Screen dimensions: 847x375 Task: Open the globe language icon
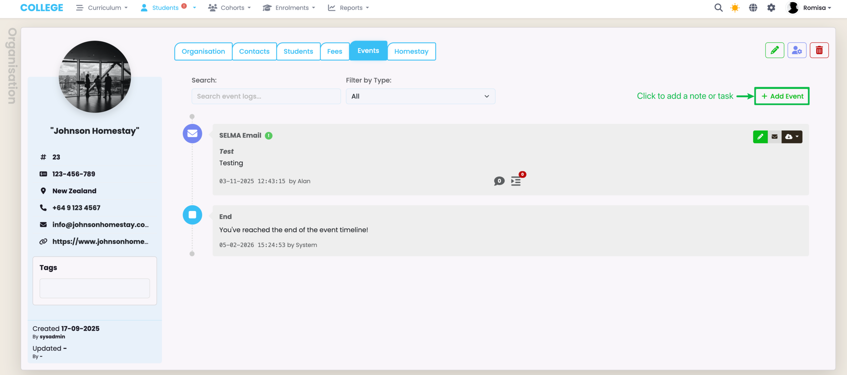click(x=753, y=8)
